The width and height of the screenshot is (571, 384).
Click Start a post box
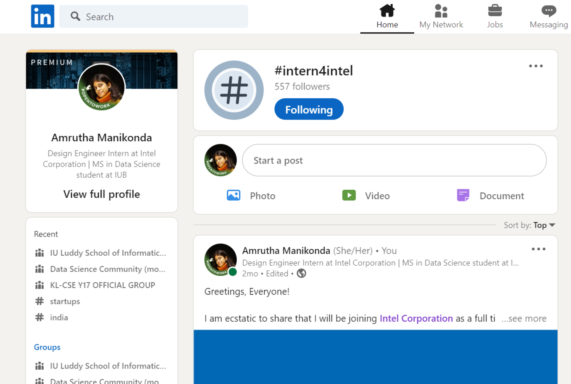[394, 160]
